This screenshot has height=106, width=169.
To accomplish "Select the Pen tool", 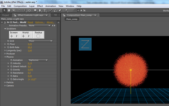I will click(40, 10).
